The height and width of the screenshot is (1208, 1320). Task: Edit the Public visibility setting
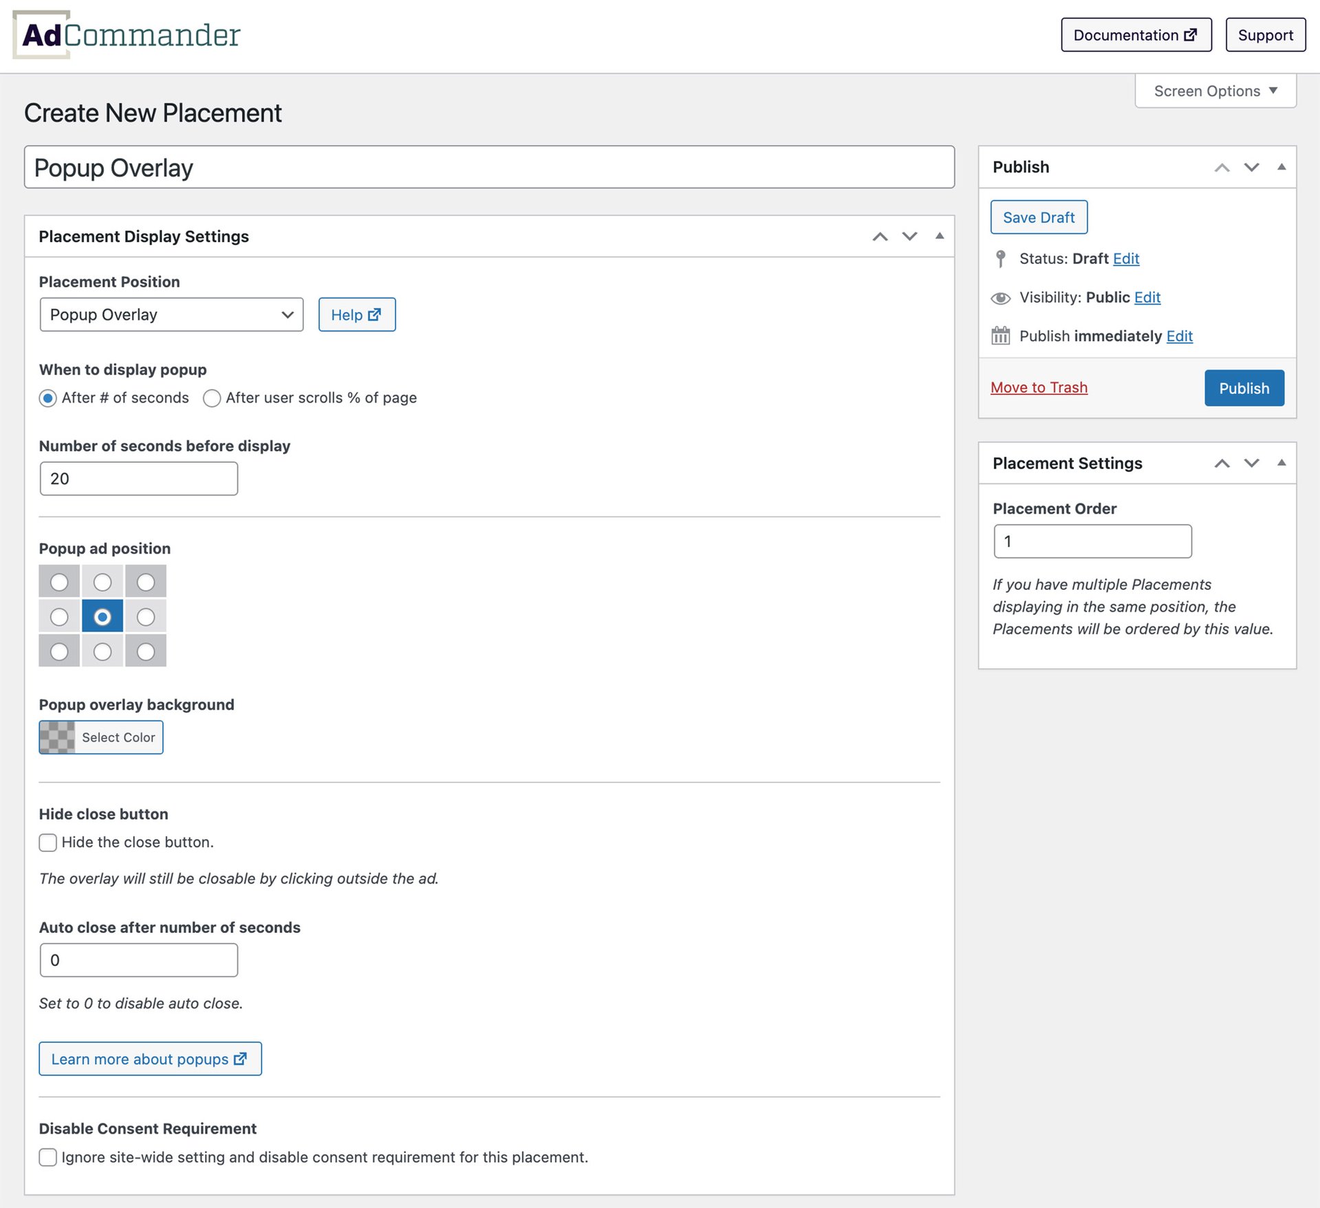pyautogui.click(x=1147, y=297)
